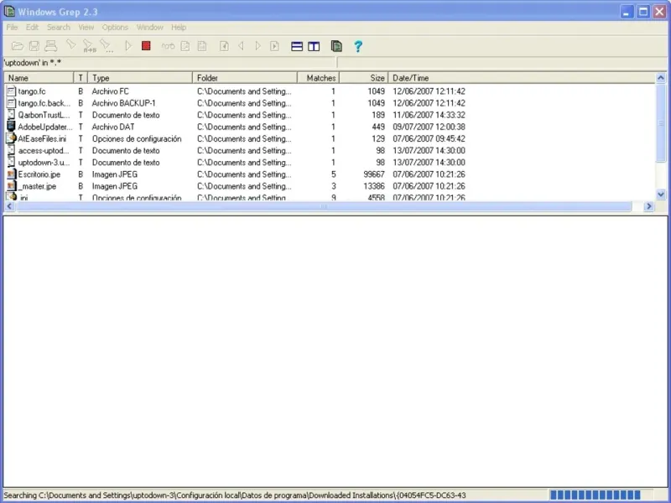The height and width of the screenshot is (503, 671).
Task: Click the flashlight icon with dots
Action: (x=107, y=46)
